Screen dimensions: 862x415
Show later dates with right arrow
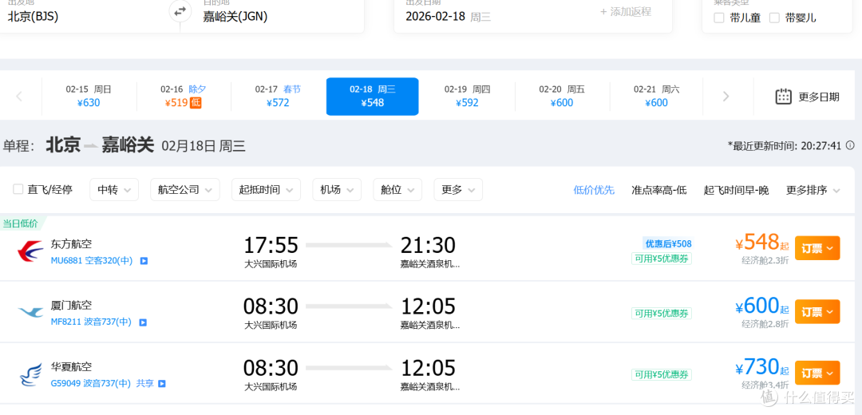[x=726, y=97]
